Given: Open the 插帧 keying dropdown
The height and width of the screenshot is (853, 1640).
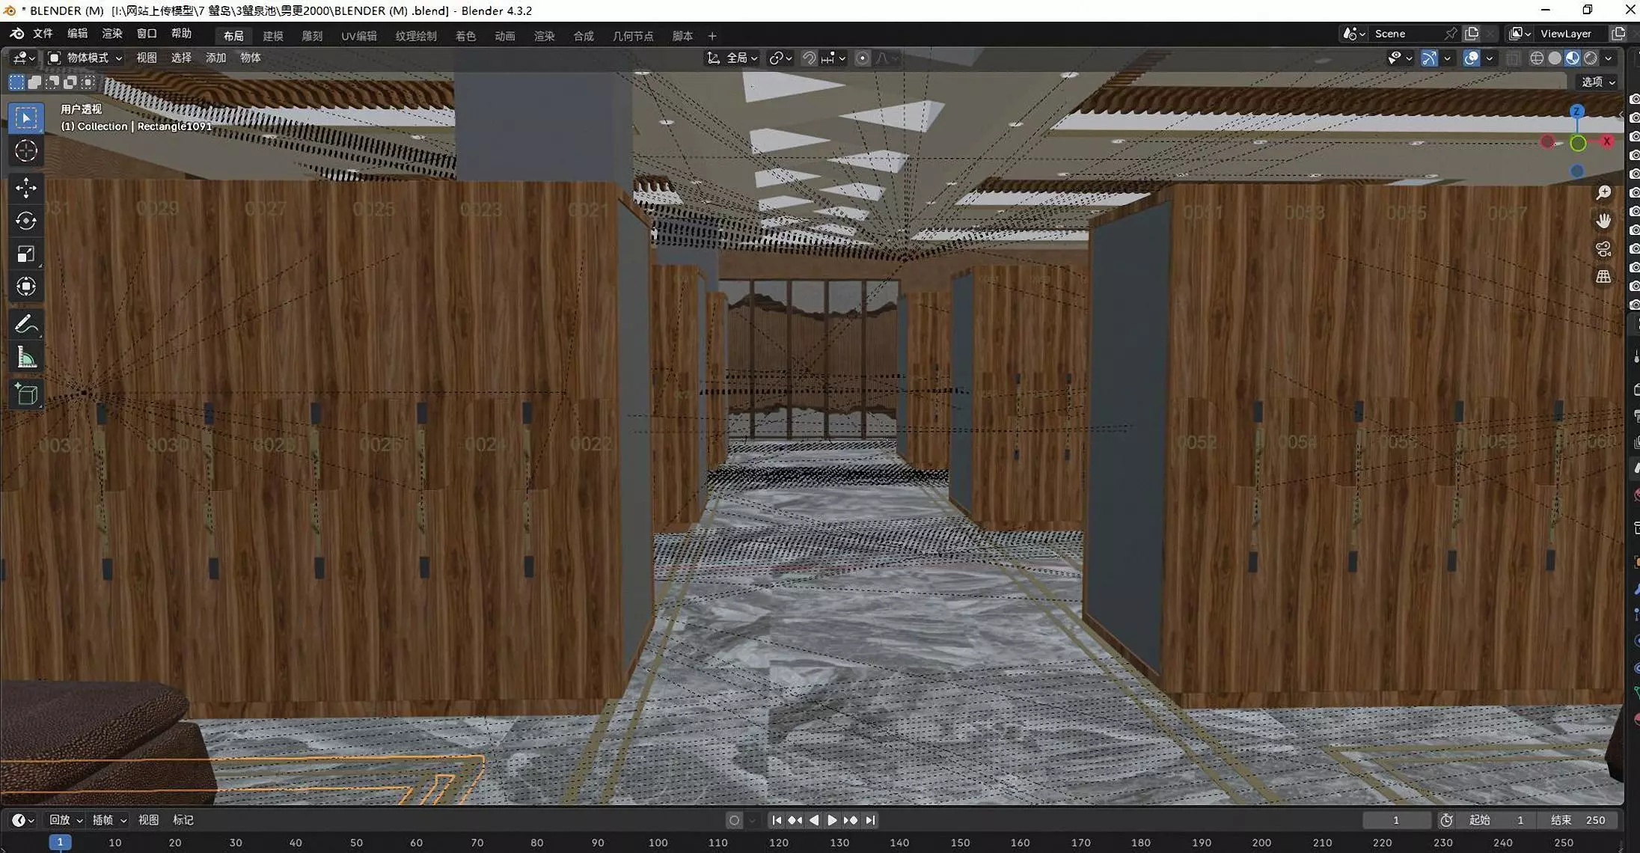Looking at the screenshot, I should [x=109, y=820].
